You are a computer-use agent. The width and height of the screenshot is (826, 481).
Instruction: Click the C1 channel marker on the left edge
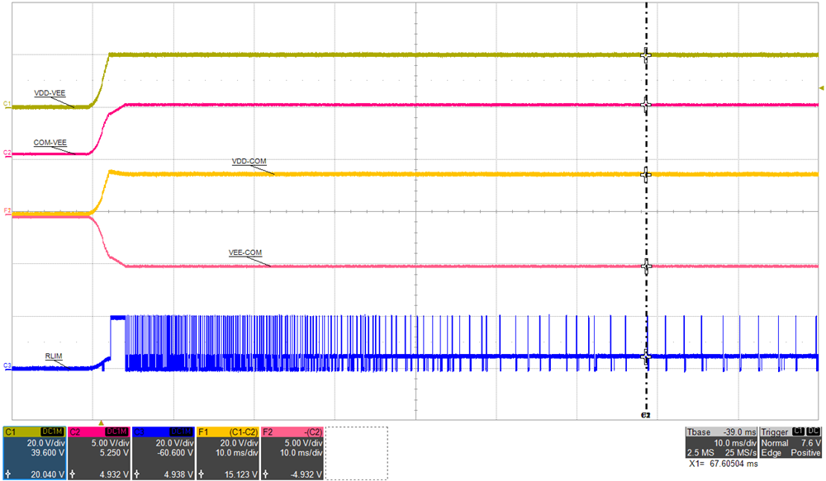point(7,104)
